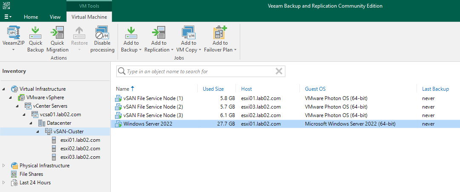Select esxi03.lab02.com host in tree
This screenshot has width=460, height=192.
pos(80,157)
